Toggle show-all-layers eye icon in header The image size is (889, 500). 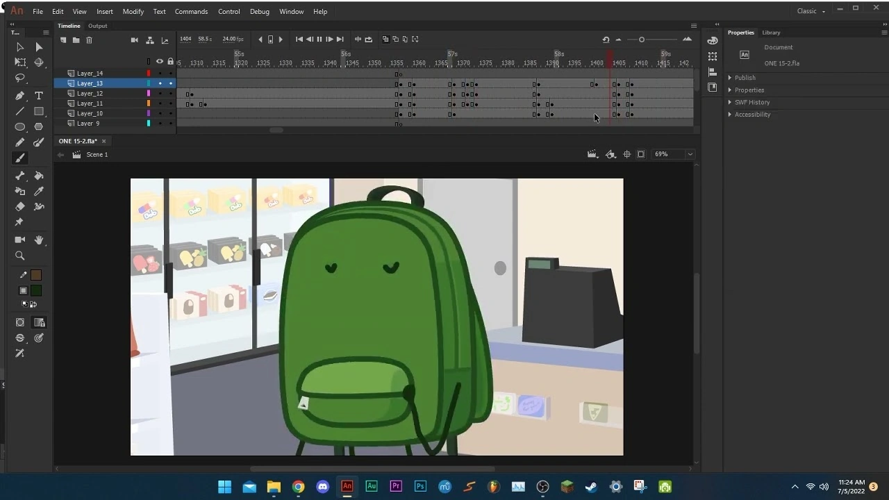click(160, 62)
